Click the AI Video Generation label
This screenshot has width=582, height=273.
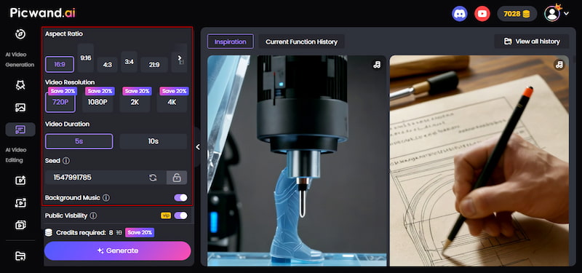pyautogui.click(x=20, y=60)
